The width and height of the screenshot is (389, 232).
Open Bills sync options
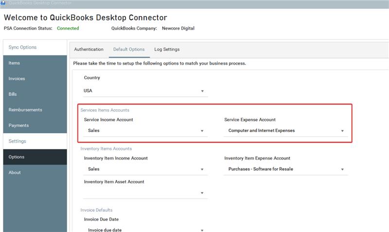[x=35, y=94]
